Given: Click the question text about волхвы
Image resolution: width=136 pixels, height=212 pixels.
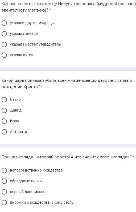Looking at the screenshot, I should 68,7.
